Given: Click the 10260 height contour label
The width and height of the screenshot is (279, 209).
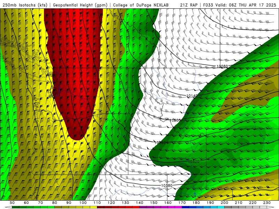Looking at the screenshot, I should click(x=160, y=142).
